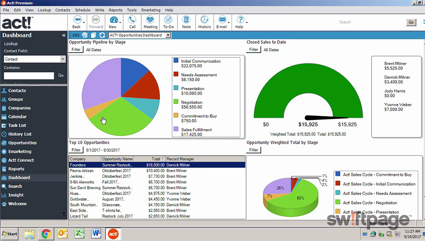Viewport: 425px width, 241px height.
Task: Open the File menu
Action: (6, 10)
